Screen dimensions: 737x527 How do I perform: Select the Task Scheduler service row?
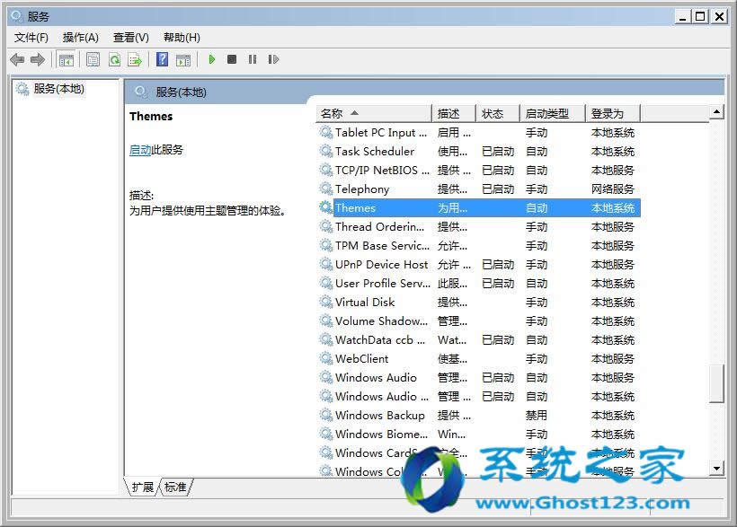click(x=374, y=151)
